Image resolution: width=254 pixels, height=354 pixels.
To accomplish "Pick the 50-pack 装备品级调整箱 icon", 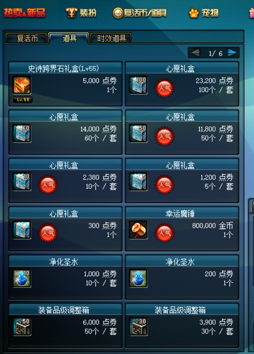I will pyautogui.click(x=22, y=327).
